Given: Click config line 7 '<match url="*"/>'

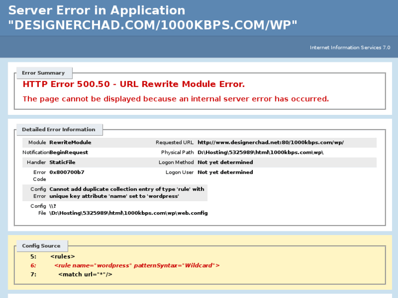Looking at the screenshot, I should click(x=85, y=274).
